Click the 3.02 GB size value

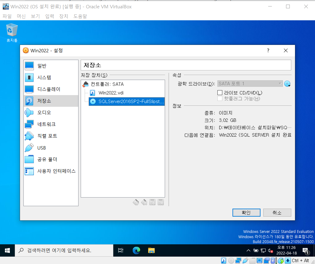click(x=228, y=120)
